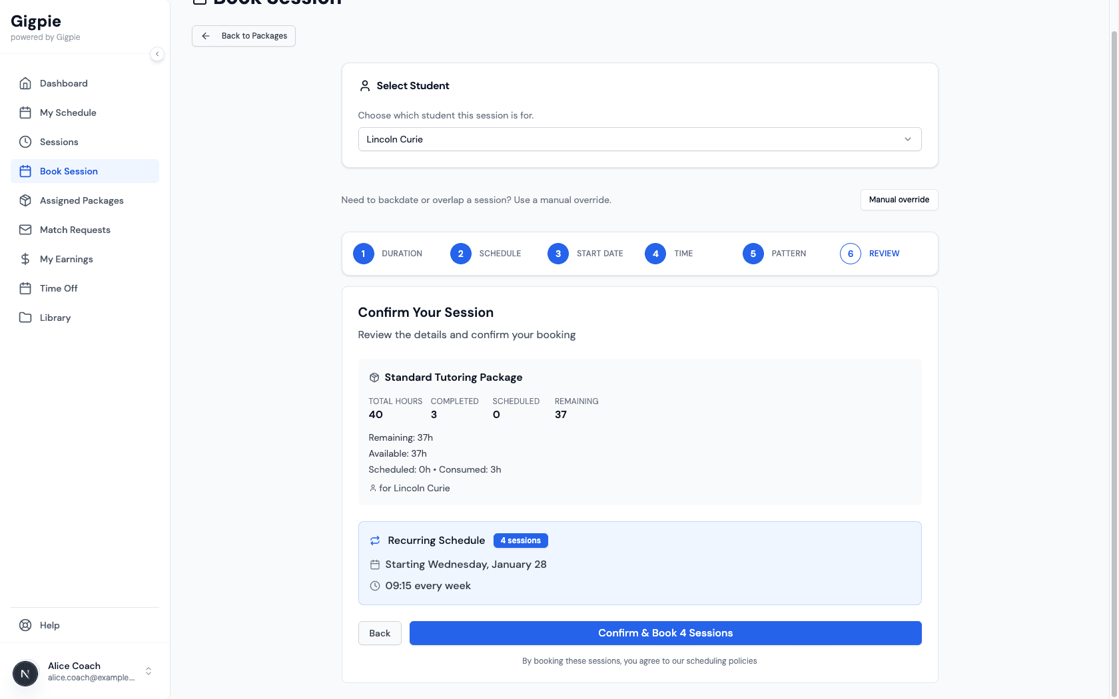Go to step 1 Duration
Image resolution: width=1119 pixels, height=699 pixels.
point(363,254)
